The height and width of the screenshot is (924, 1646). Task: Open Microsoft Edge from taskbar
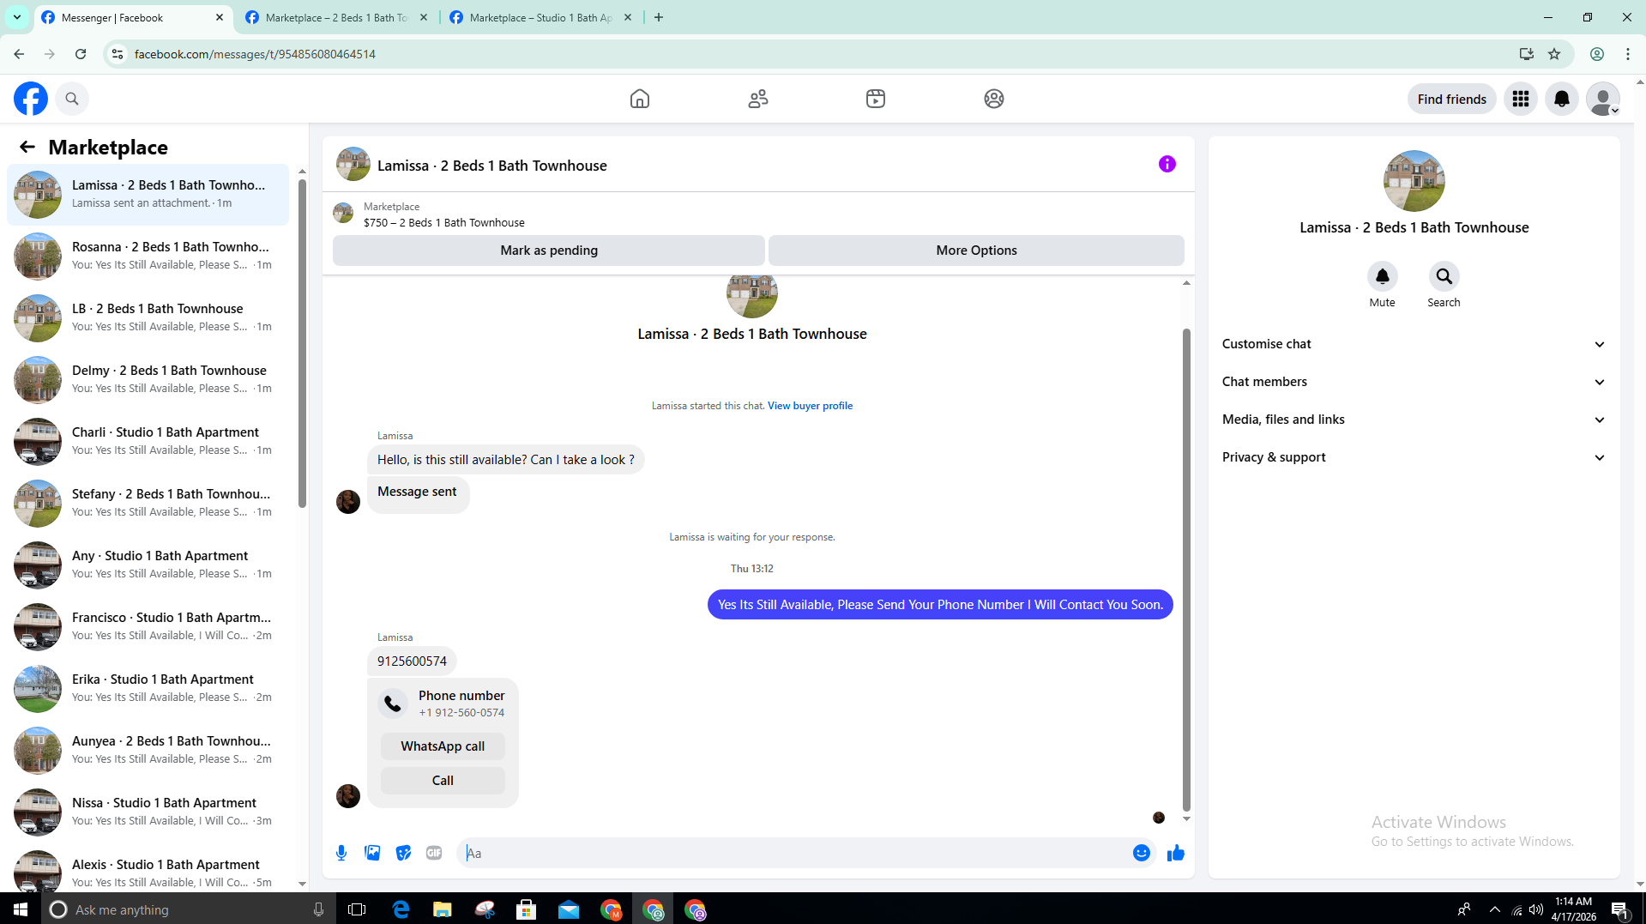click(x=401, y=909)
